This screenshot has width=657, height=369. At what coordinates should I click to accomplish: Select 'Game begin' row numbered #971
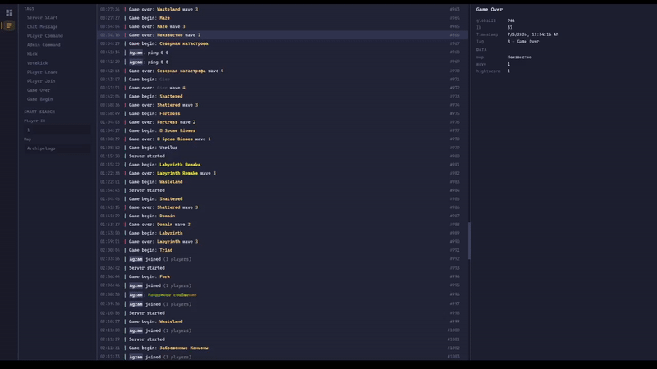click(283, 79)
